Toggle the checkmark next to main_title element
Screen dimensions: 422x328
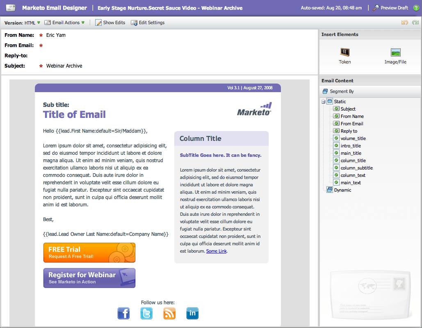pyautogui.click(x=336, y=153)
